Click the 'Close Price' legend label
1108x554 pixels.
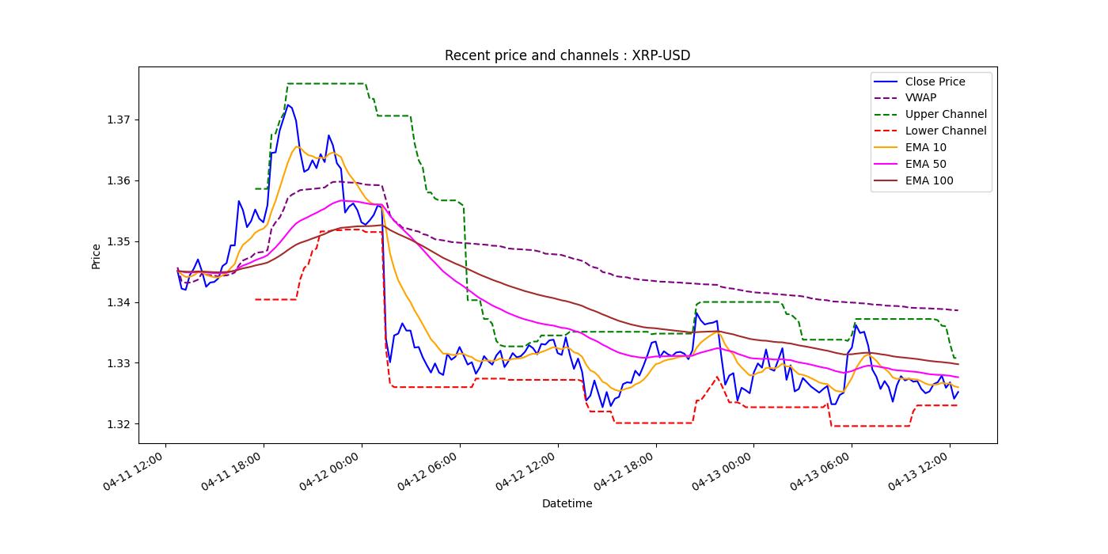click(935, 82)
